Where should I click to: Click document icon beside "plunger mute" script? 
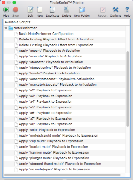point(16,158)
